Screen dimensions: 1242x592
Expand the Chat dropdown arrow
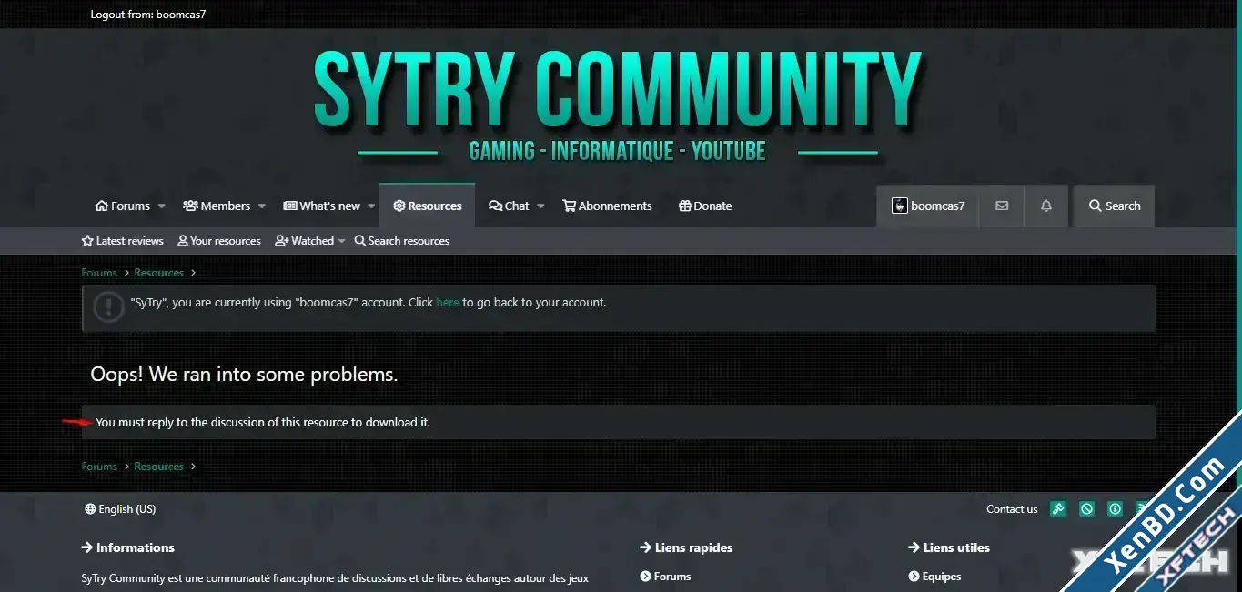click(540, 206)
